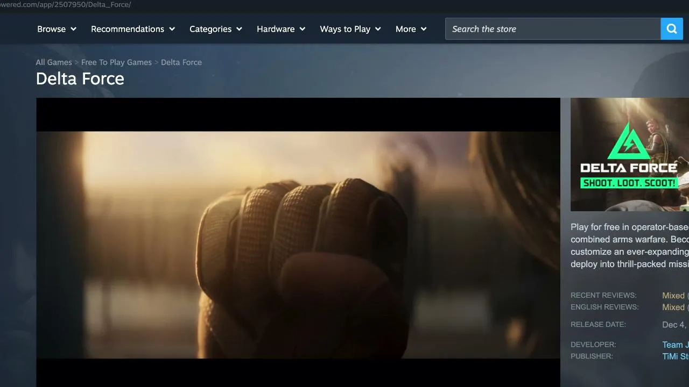The height and width of the screenshot is (387, 689).
Task: Open the Browse menu
Action: coord(57,29)
